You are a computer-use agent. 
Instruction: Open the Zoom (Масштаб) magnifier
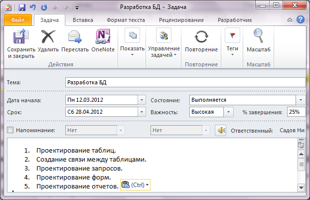[x=258, y=36]
